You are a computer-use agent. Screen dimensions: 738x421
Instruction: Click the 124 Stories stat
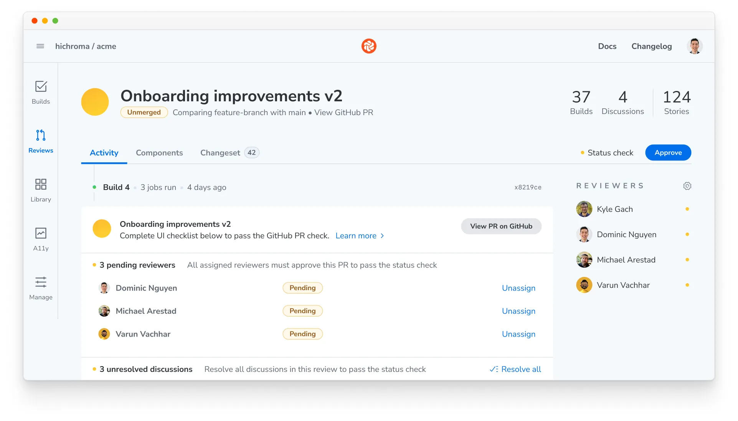click(677, 102)
